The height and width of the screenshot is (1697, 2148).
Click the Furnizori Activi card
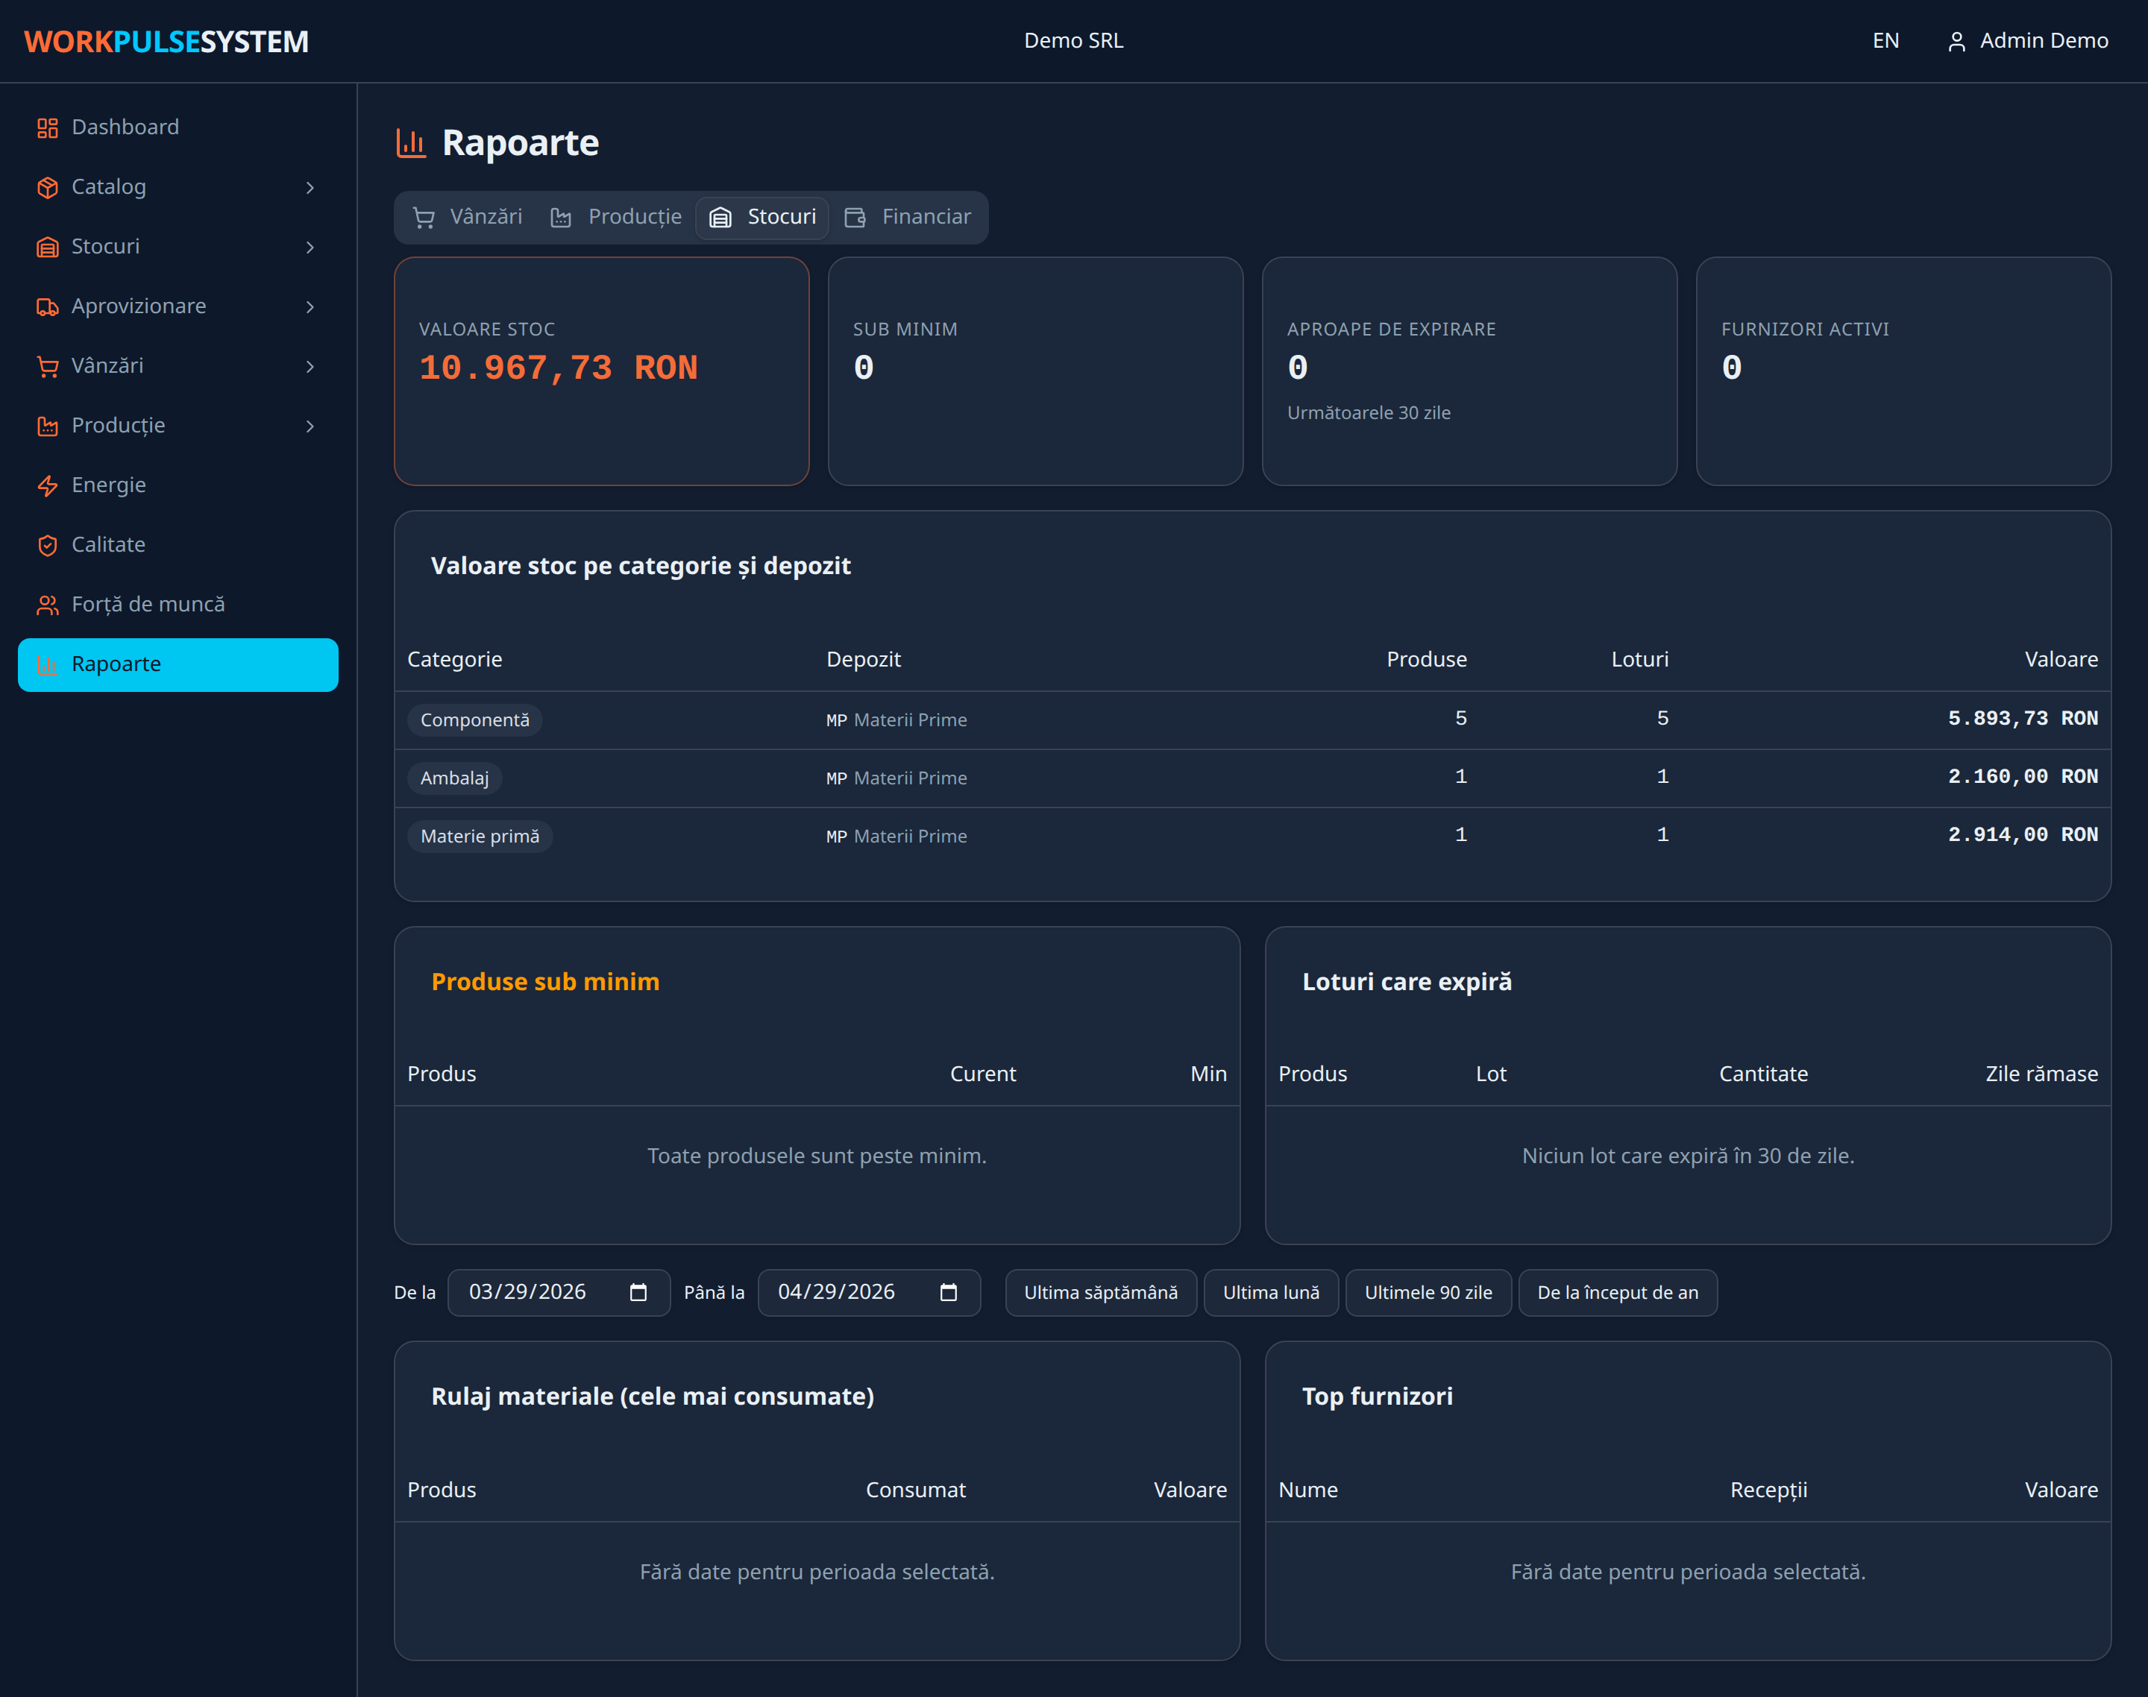pyautogui.click(x=1903, y=371)
